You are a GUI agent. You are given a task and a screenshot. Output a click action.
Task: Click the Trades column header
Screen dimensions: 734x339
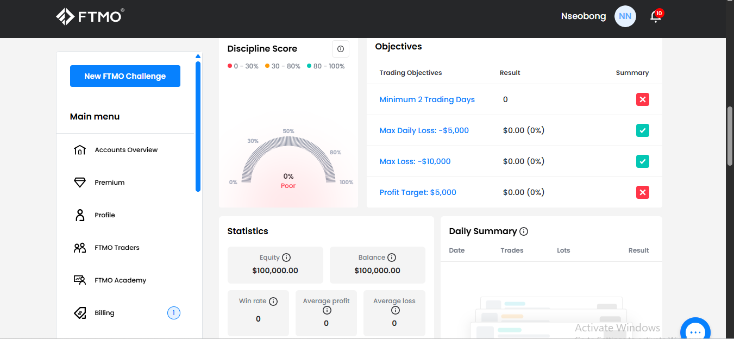pyautogui.click(x=512, y=250)
